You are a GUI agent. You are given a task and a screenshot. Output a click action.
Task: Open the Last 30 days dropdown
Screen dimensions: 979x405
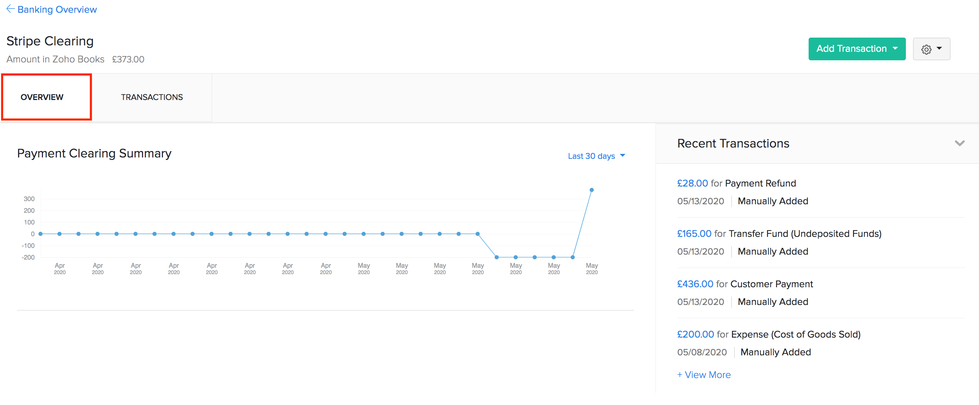click(x=596, y=156)
